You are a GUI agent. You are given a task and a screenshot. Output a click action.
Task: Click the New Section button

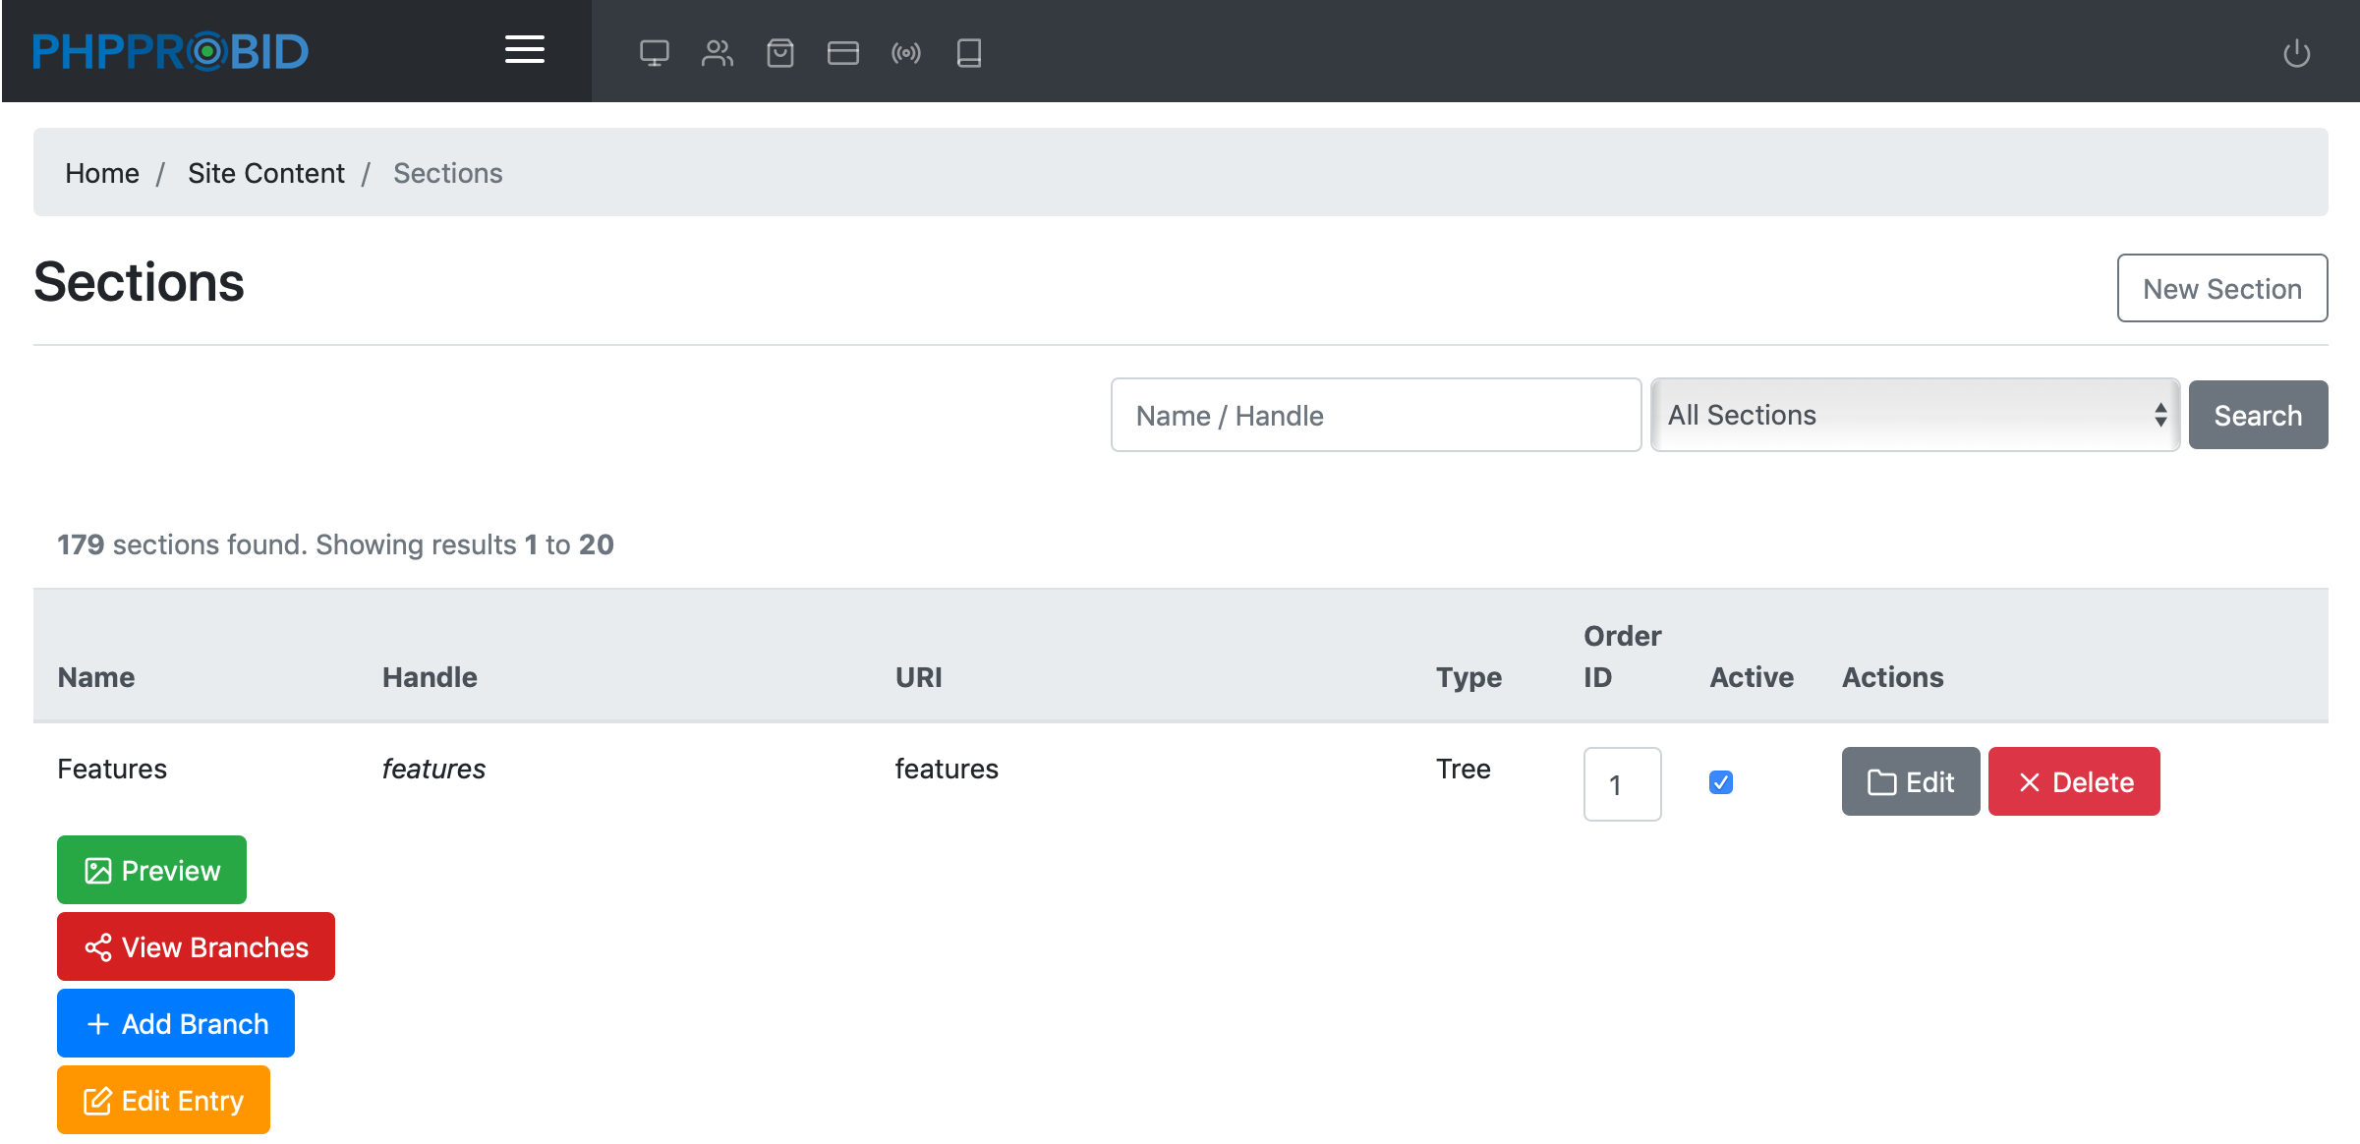(2221, 288)
